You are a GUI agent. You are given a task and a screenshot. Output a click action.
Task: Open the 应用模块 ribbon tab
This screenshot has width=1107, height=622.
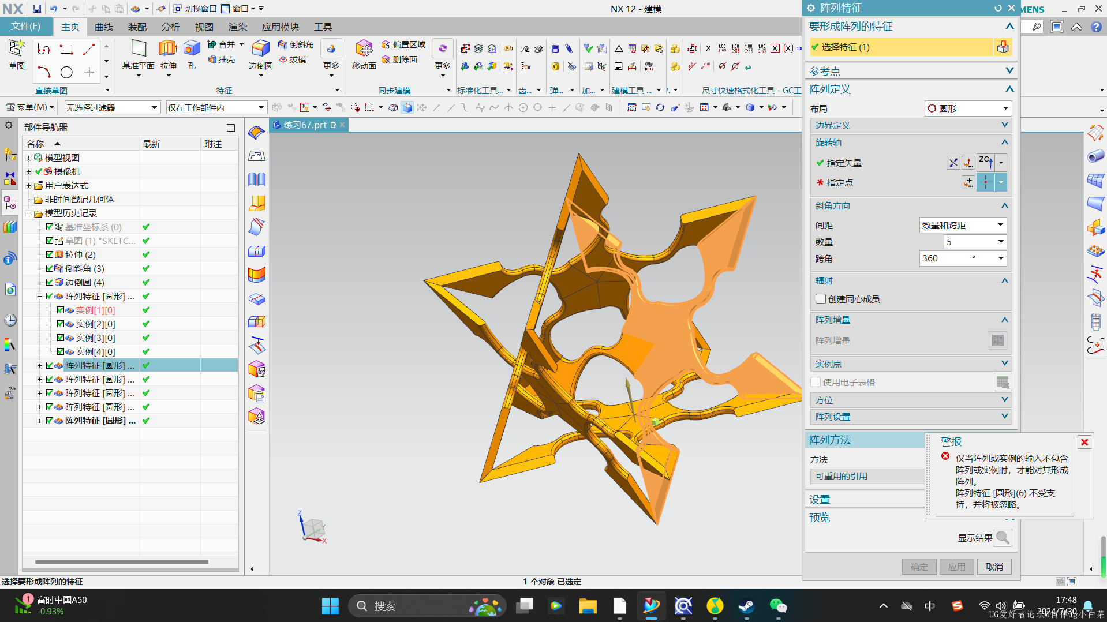coord(281,27)
